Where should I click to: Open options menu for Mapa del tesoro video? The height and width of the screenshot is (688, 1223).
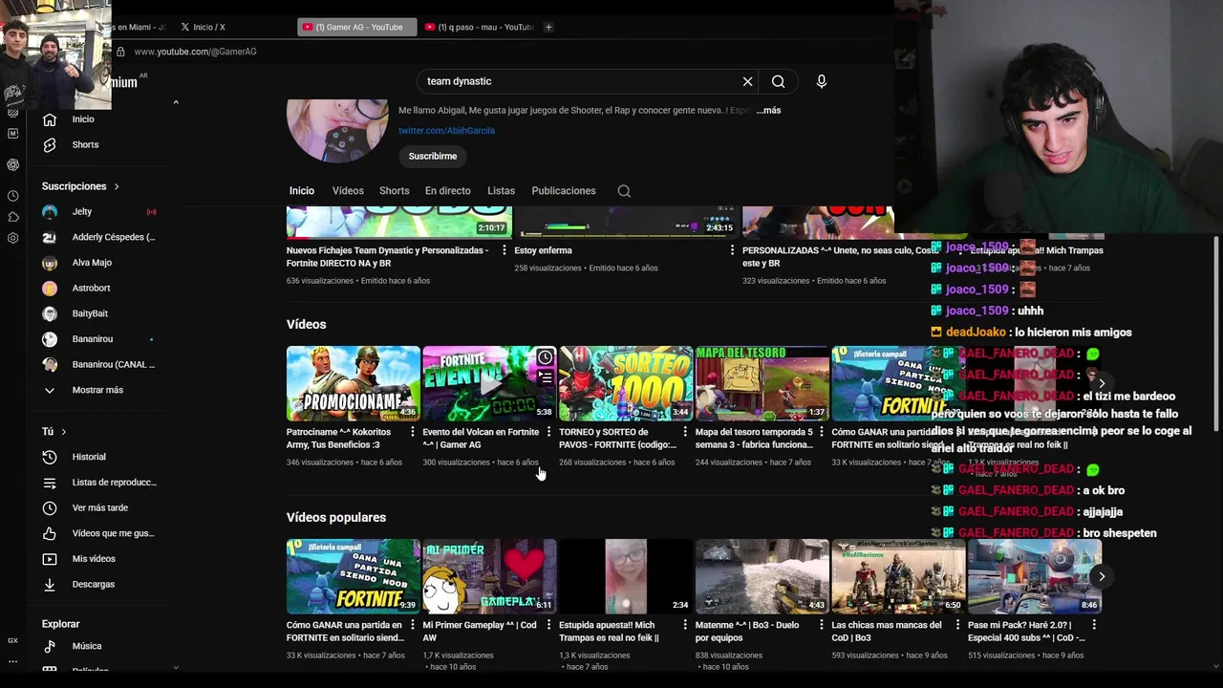coord(821,432)
